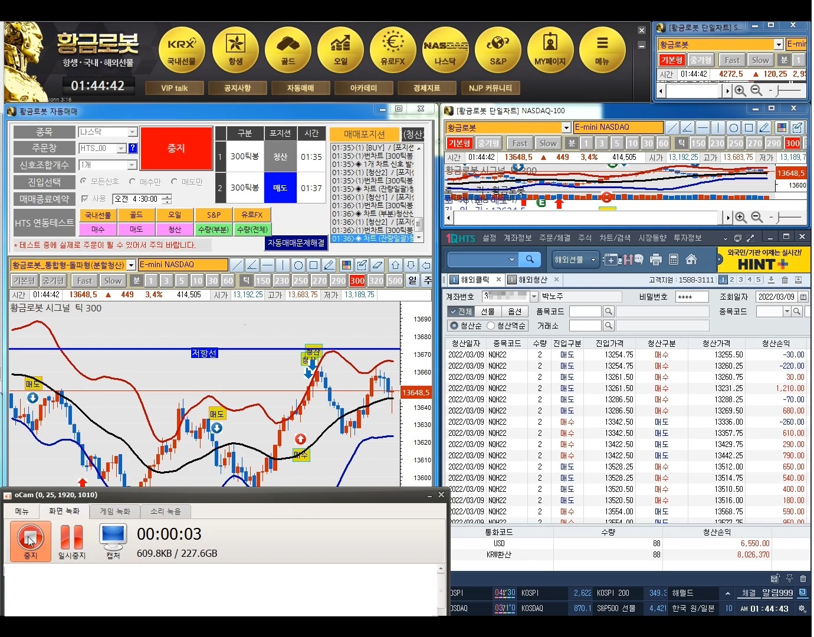The image size is (814, 637).
Task: Click the trash icon in 1QHTS tab bar
Action: [785, 280]
